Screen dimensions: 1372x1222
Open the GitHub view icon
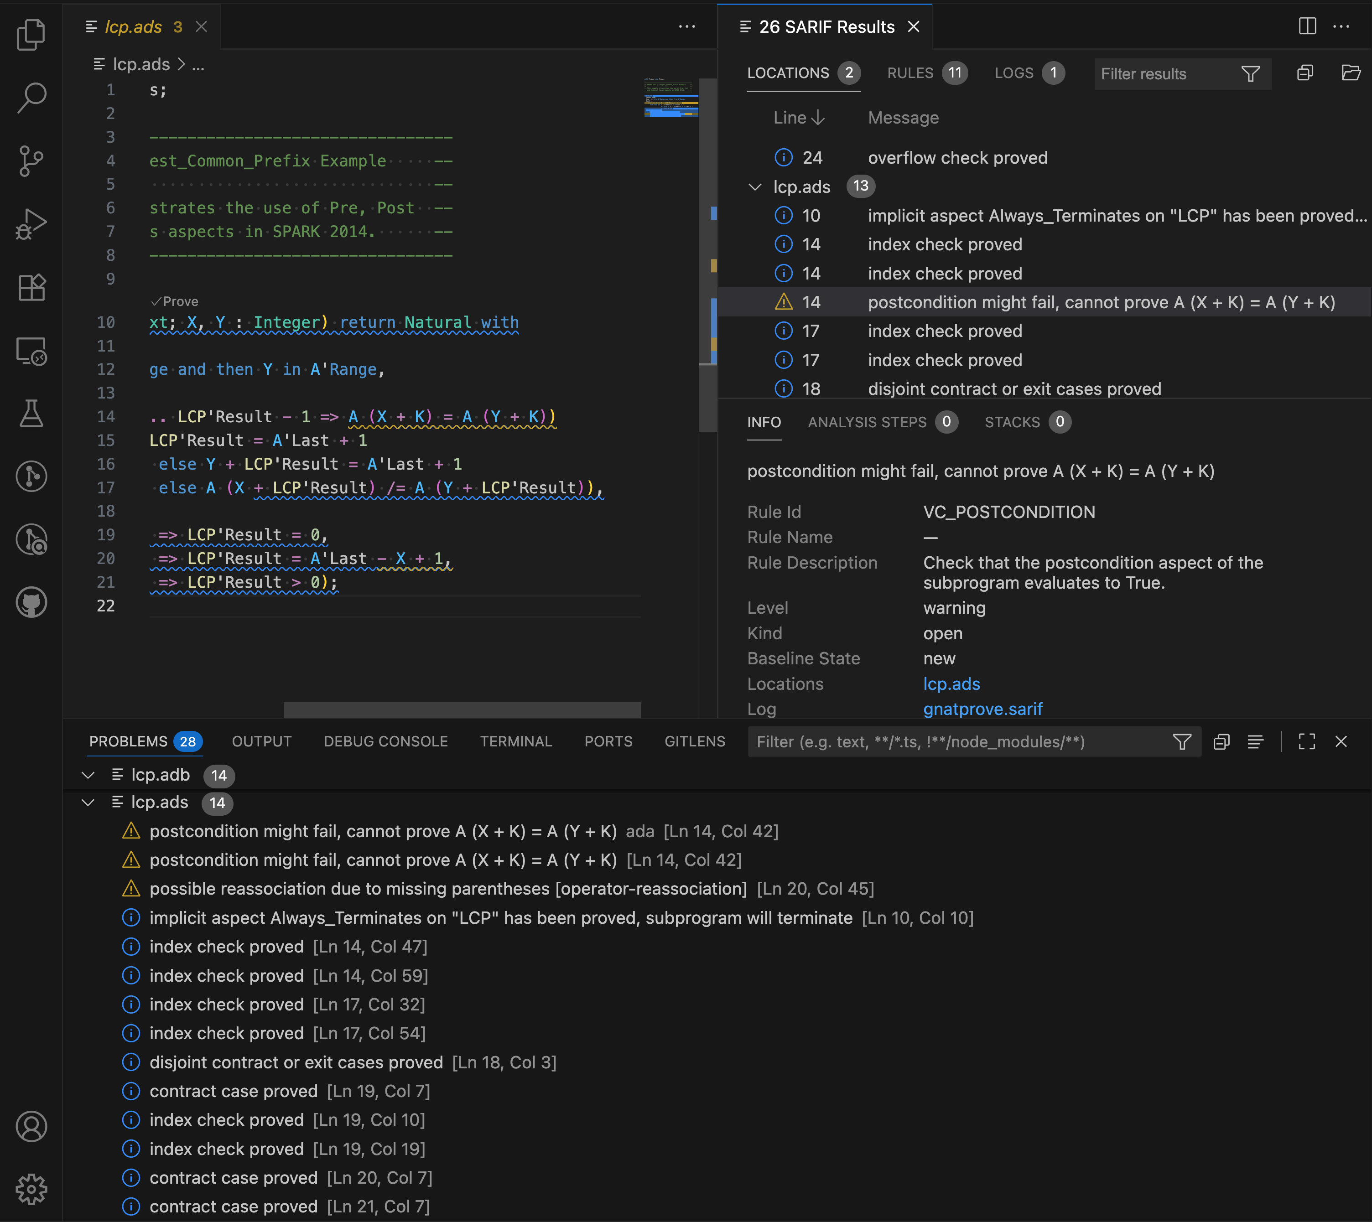(31, 602)
